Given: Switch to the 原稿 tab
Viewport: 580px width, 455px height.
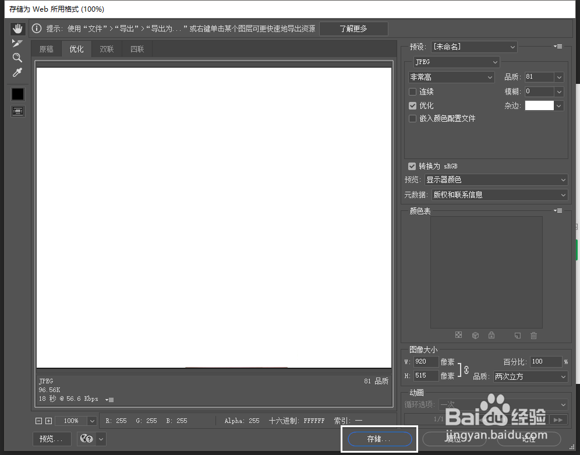Looking at the screenshot, I should coord(46,49).
